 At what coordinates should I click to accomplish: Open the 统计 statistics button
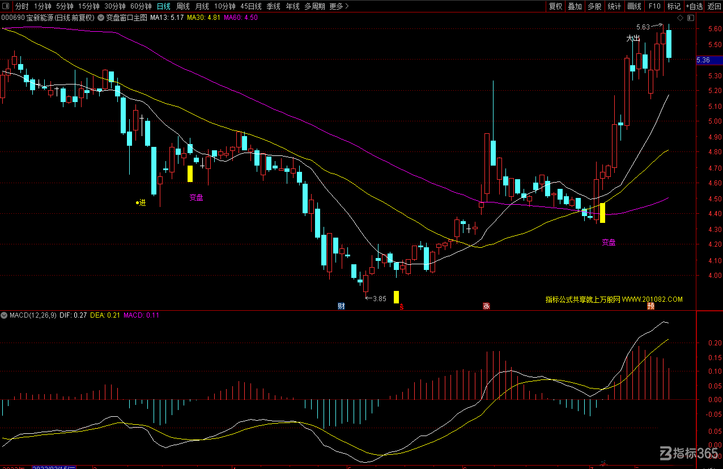click(614, 6)
